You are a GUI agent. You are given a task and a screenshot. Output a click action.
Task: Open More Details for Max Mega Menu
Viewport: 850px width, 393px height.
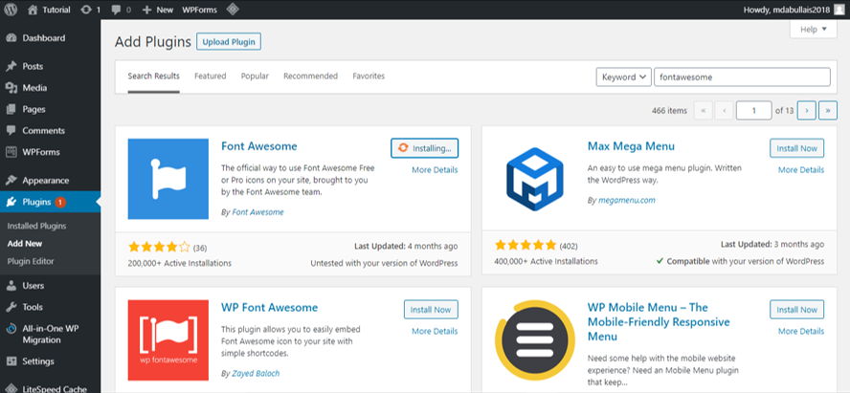801,169
